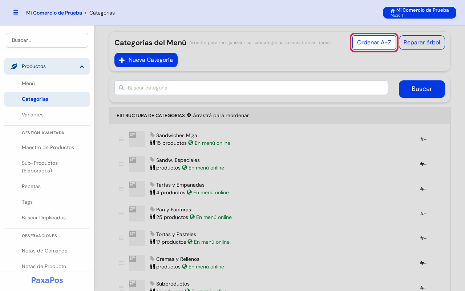Click En menú online for Cremas y Rellenos

point(206,267)
